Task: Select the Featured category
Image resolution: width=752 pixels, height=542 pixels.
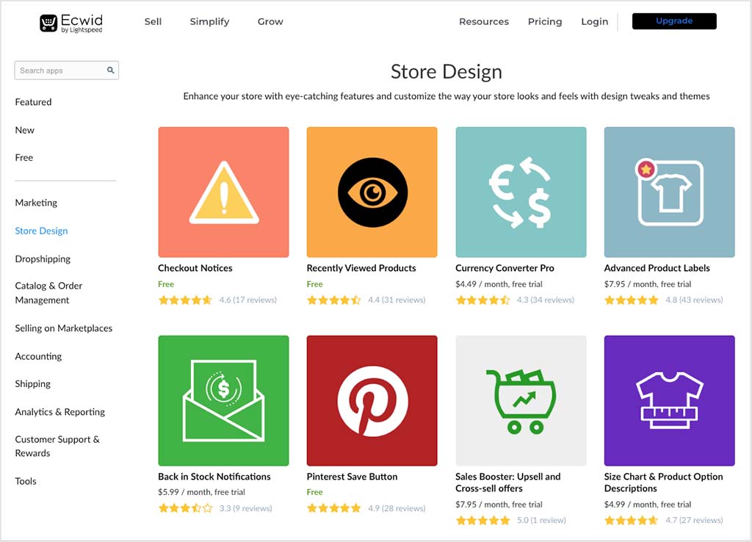Action: coord(33,101)
